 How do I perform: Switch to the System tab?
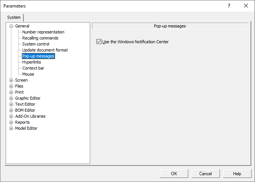tap(14, 17)
